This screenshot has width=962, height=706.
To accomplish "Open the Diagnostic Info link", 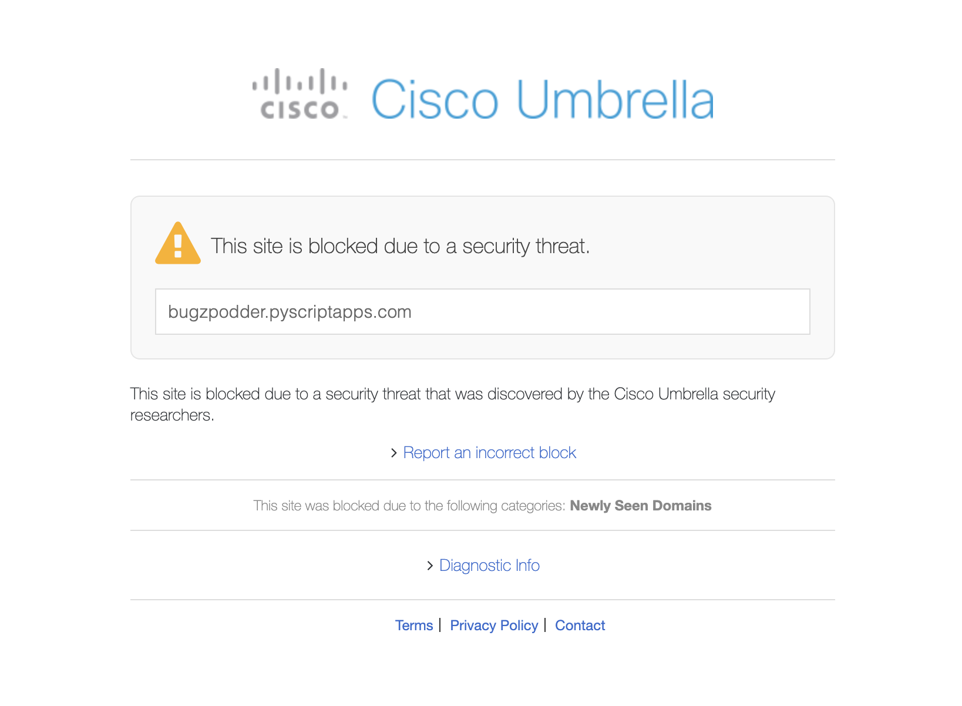I will tap(489, 566).
